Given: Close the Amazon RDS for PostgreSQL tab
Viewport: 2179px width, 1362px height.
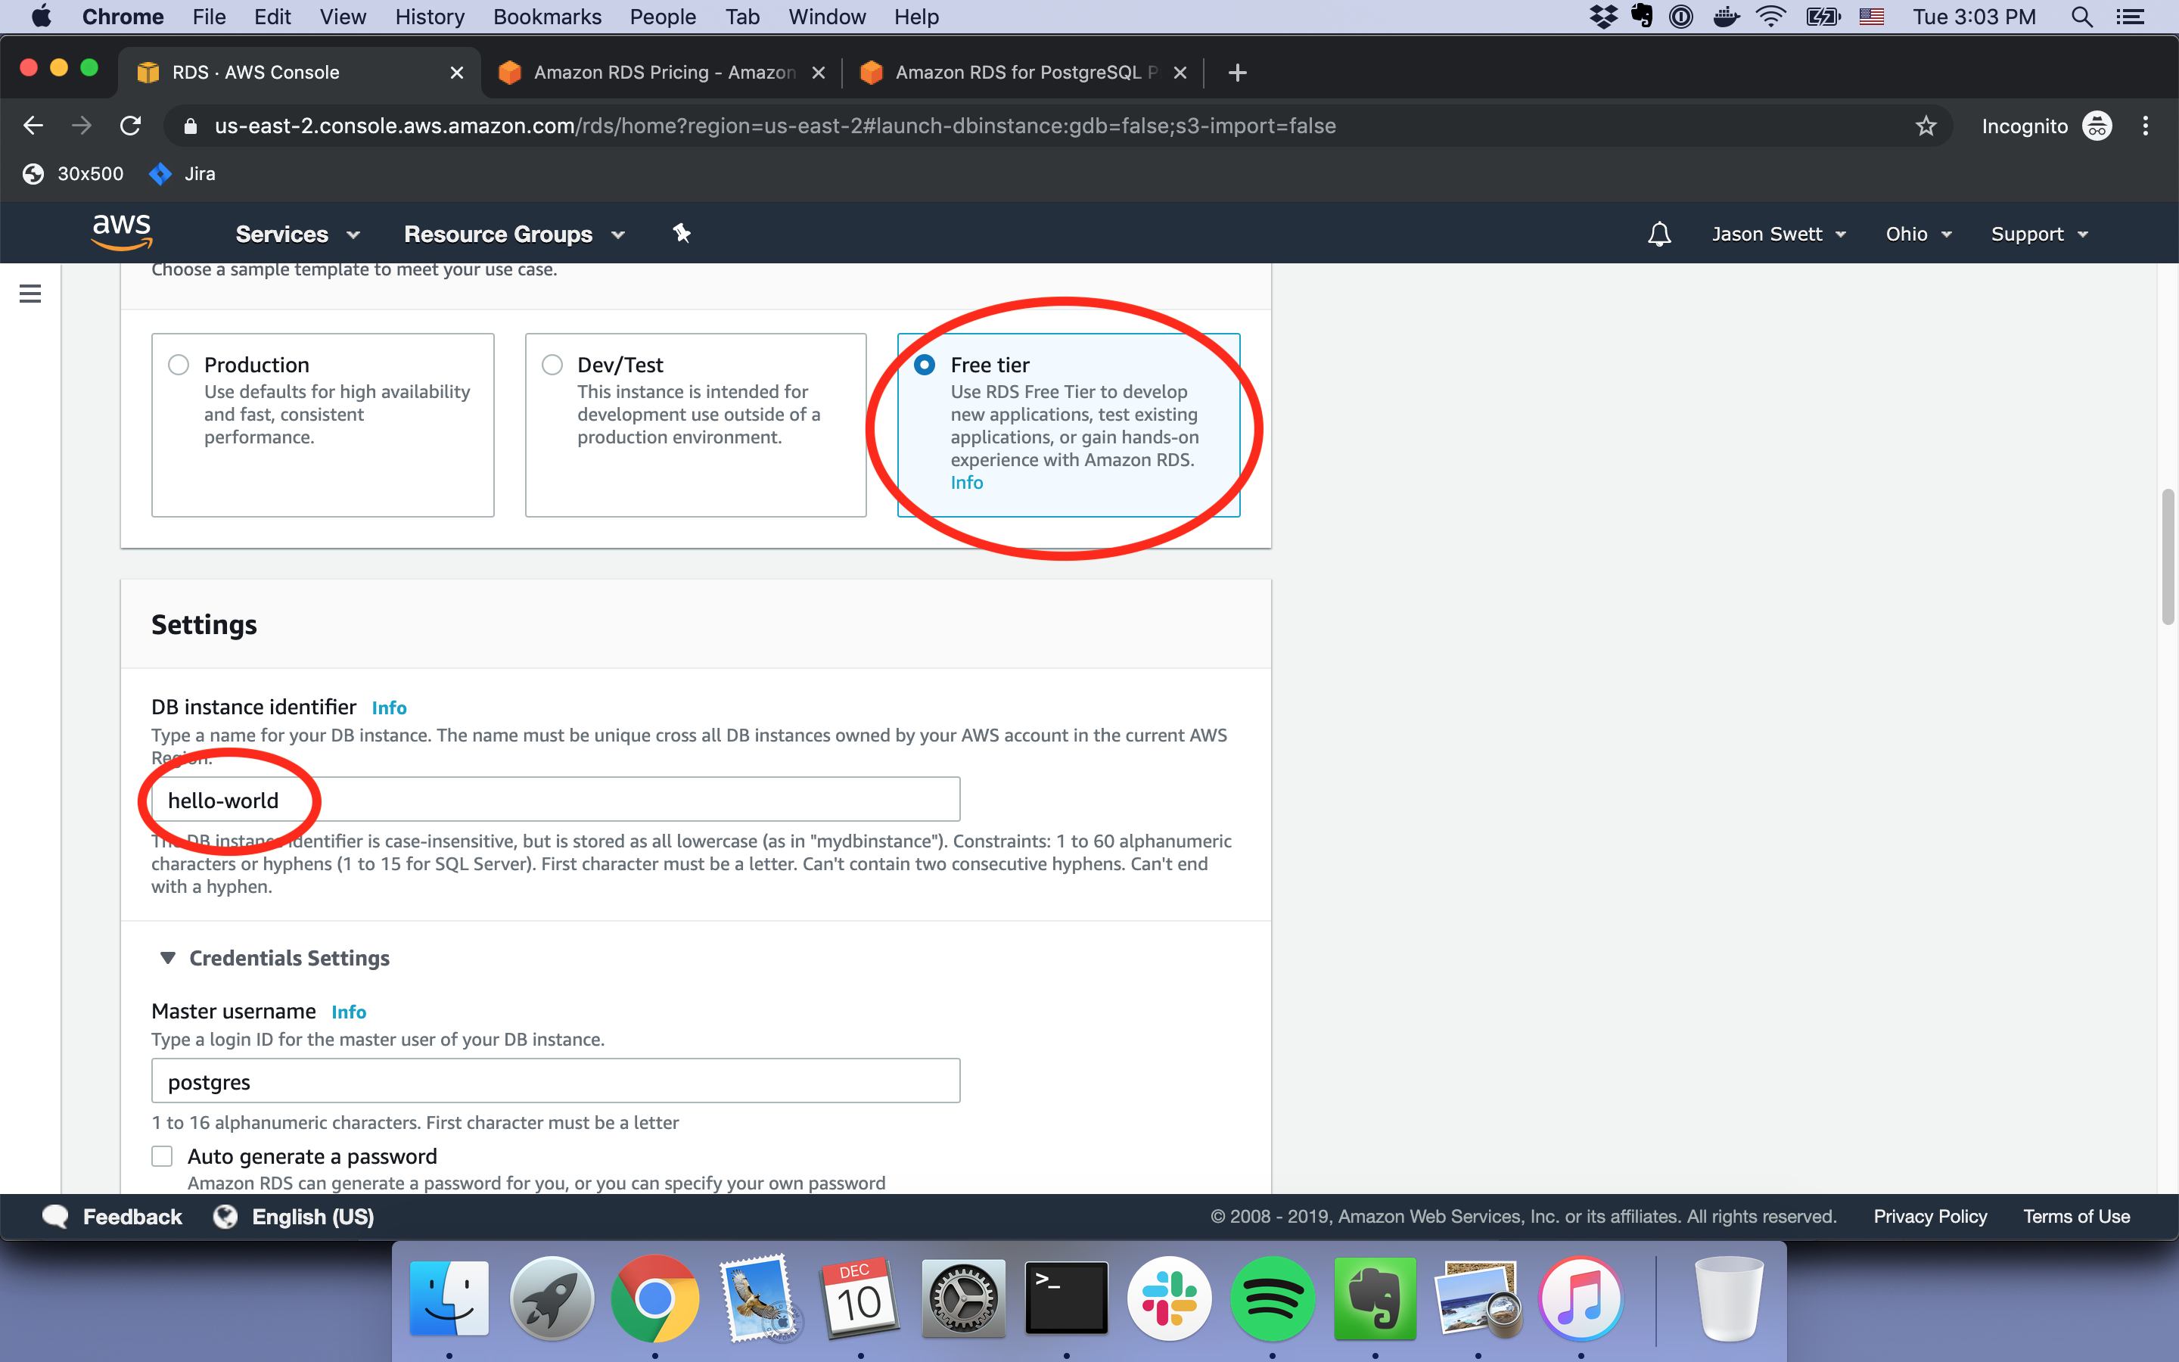Looking at the screenshot, I should point(1180,73).
